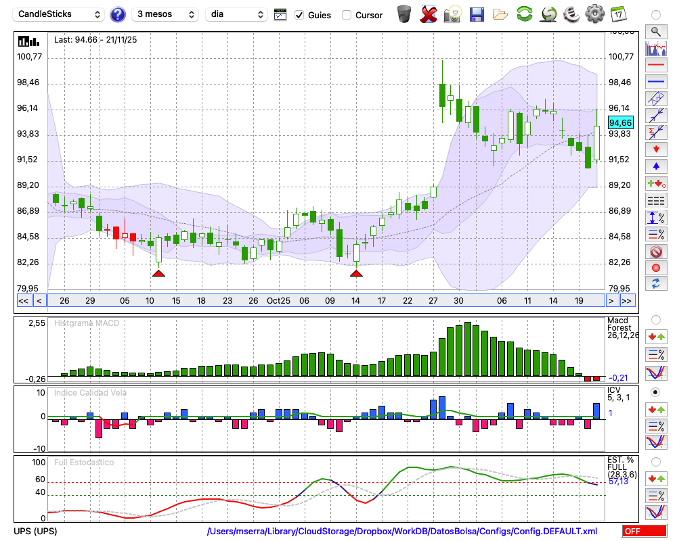This screenshot has width=677, height=541.
Task: Click the blue floppy disk save icon
Action: 477,14
